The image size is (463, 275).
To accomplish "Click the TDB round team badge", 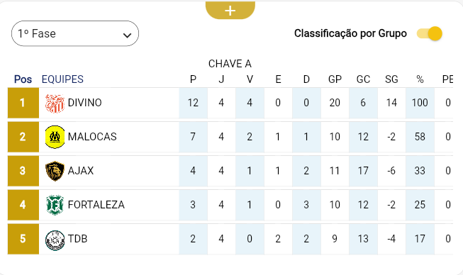I will pos(55,240).
